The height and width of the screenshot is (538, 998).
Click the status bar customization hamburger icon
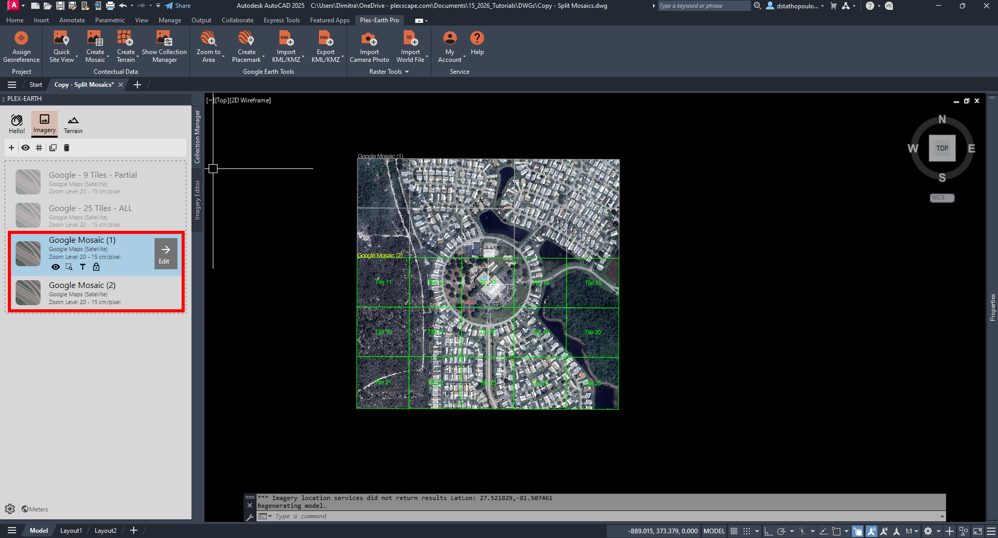(x=992, y=531)
